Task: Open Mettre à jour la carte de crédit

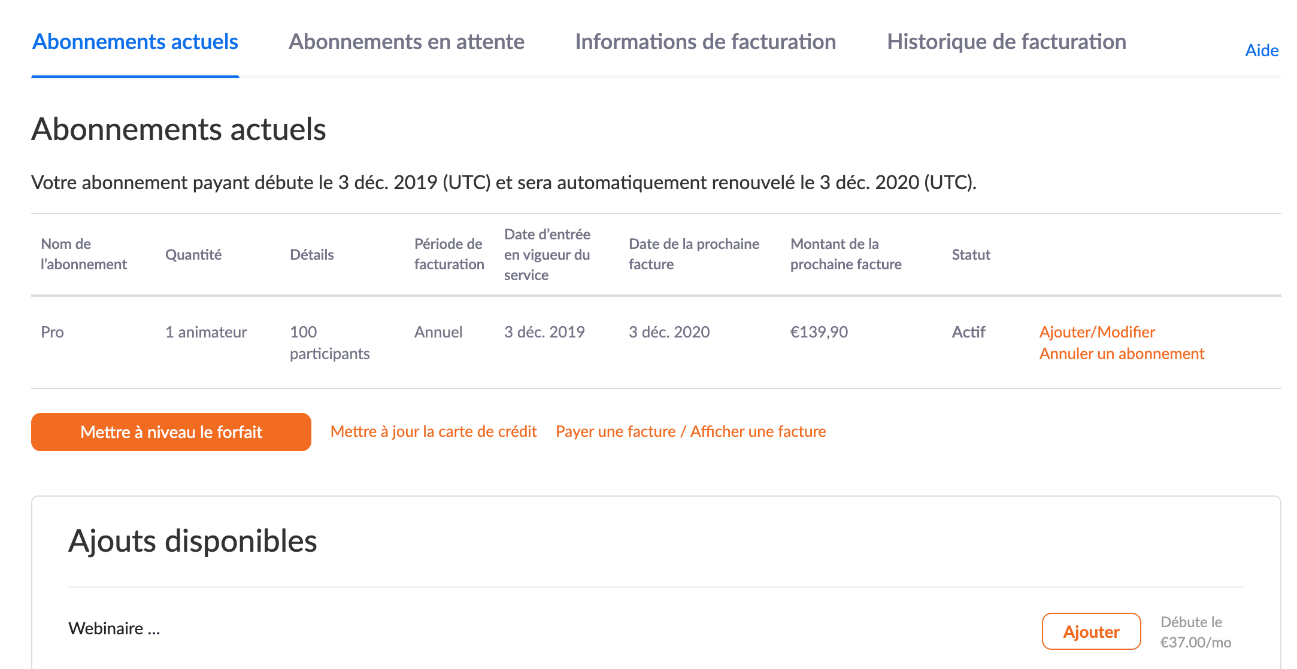Action: 433,431
